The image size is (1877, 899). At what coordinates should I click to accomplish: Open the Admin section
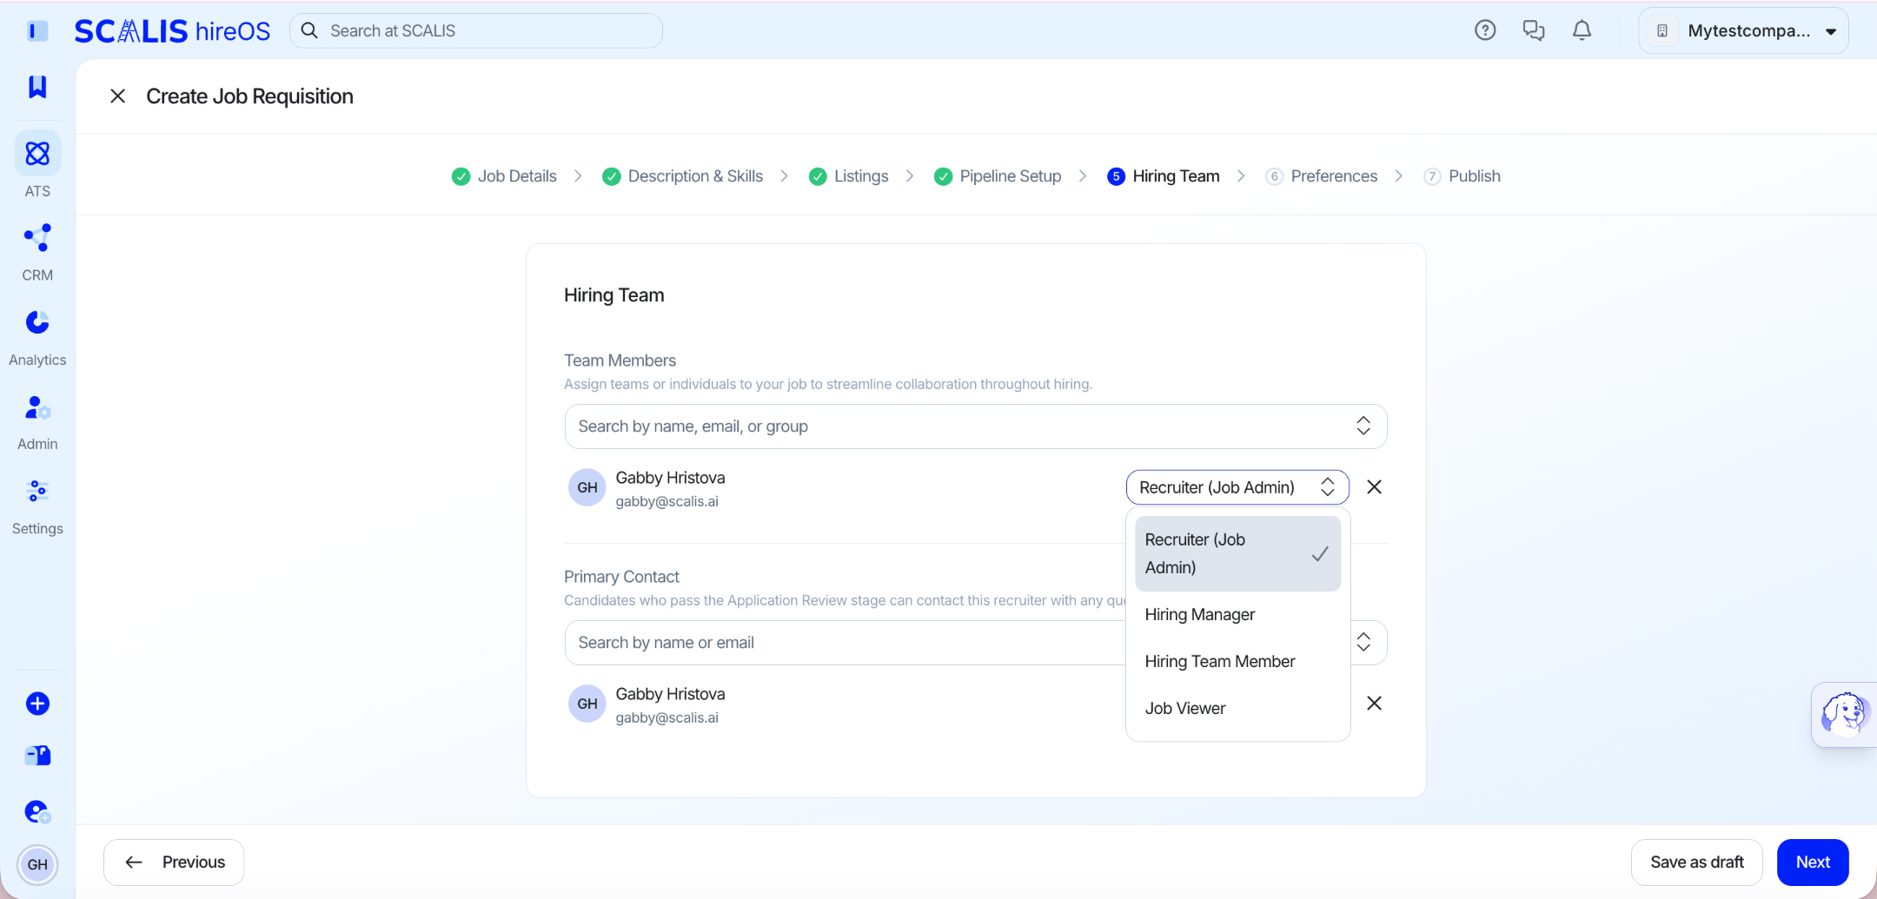tap(37, 422)
